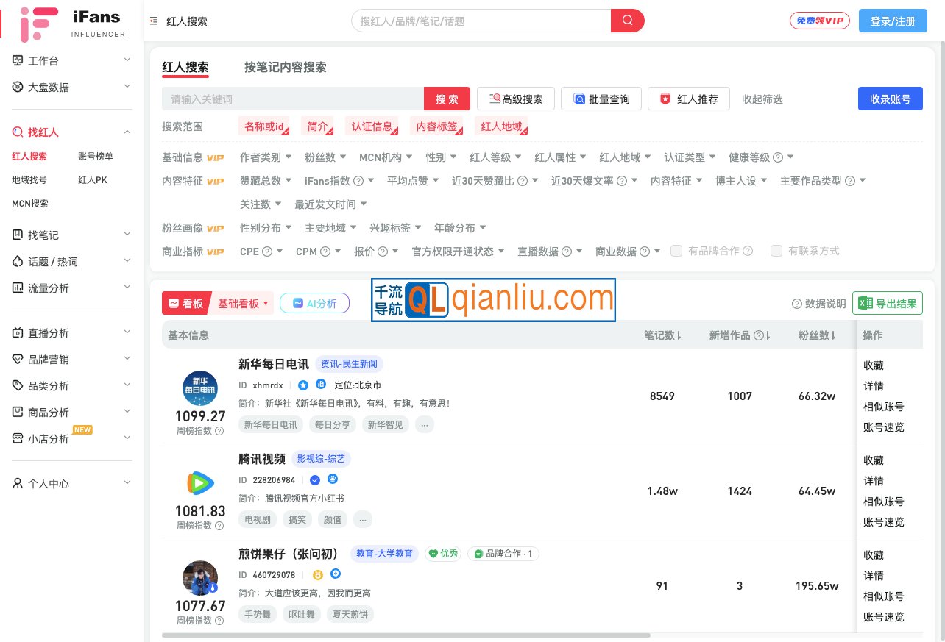Click the 免费领VIP badge icon
The width and height of the screenshot is (945, 642).
pyautogui.click(x=819, y=21)
